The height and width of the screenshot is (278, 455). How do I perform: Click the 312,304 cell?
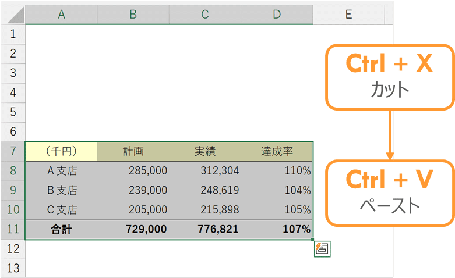pos(205,171)
